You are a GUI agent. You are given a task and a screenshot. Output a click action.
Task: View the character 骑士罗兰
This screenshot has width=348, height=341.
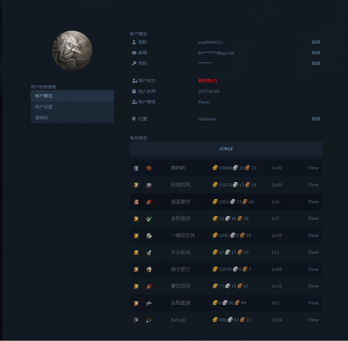[x=313, y=269]
